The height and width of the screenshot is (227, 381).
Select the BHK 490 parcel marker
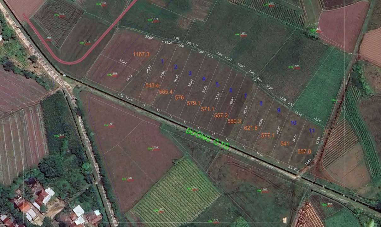pyautogui.click(x=294, y=67)
